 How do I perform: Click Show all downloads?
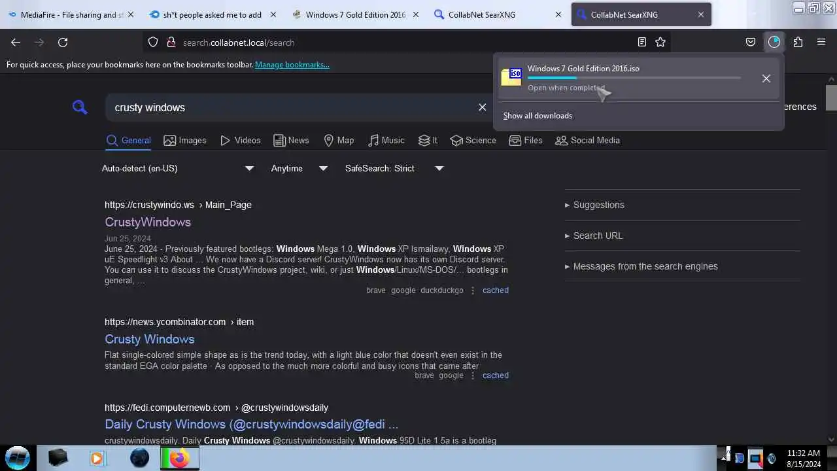[538, 116]
